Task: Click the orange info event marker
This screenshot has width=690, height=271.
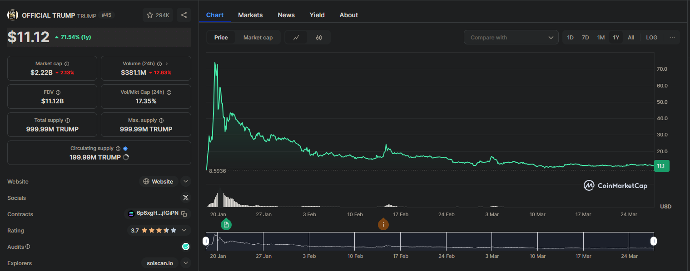Action: pyautogui.click(x=383, y=224)
